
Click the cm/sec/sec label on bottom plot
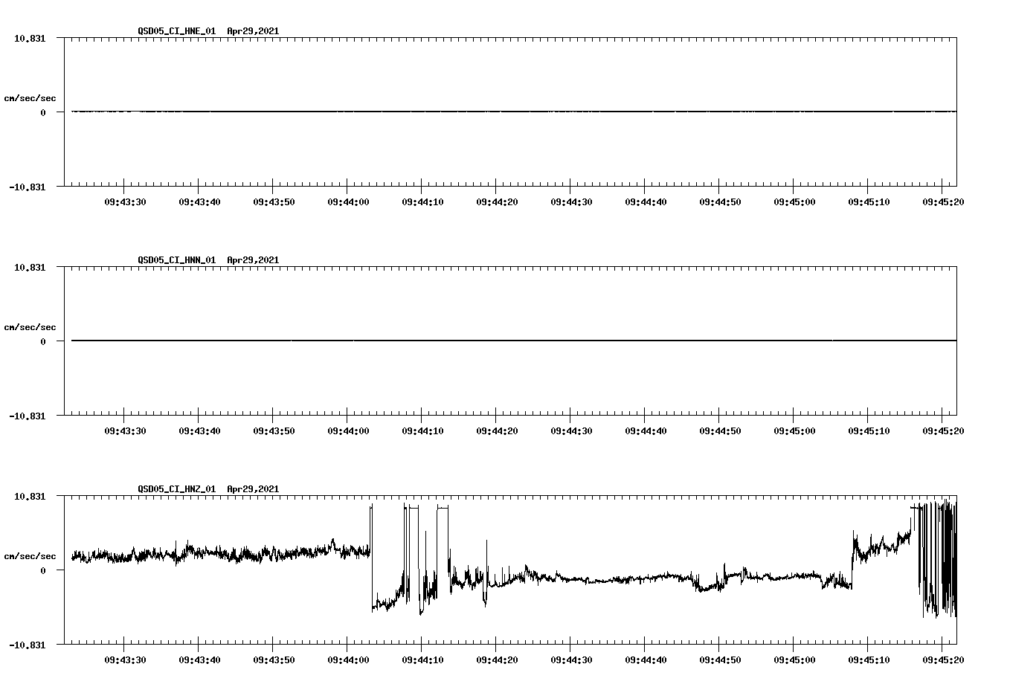tap(30, 555)
